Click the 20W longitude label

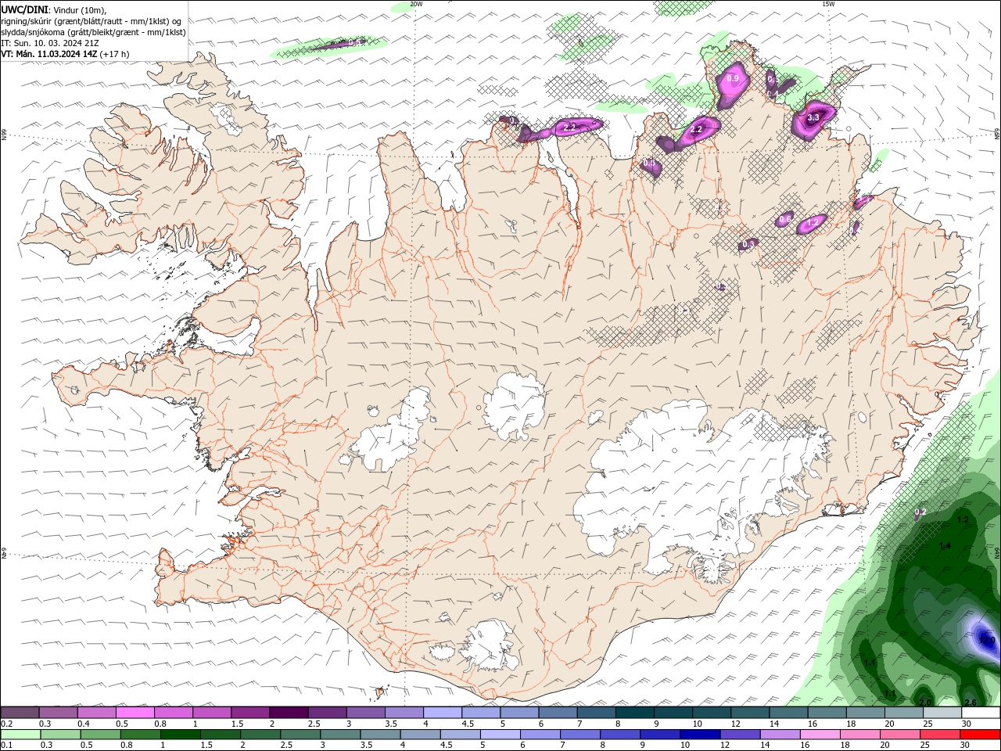point(416,4)
